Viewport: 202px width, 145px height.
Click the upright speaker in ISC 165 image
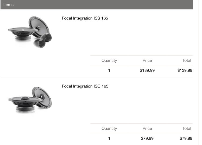tap(42, 97)
